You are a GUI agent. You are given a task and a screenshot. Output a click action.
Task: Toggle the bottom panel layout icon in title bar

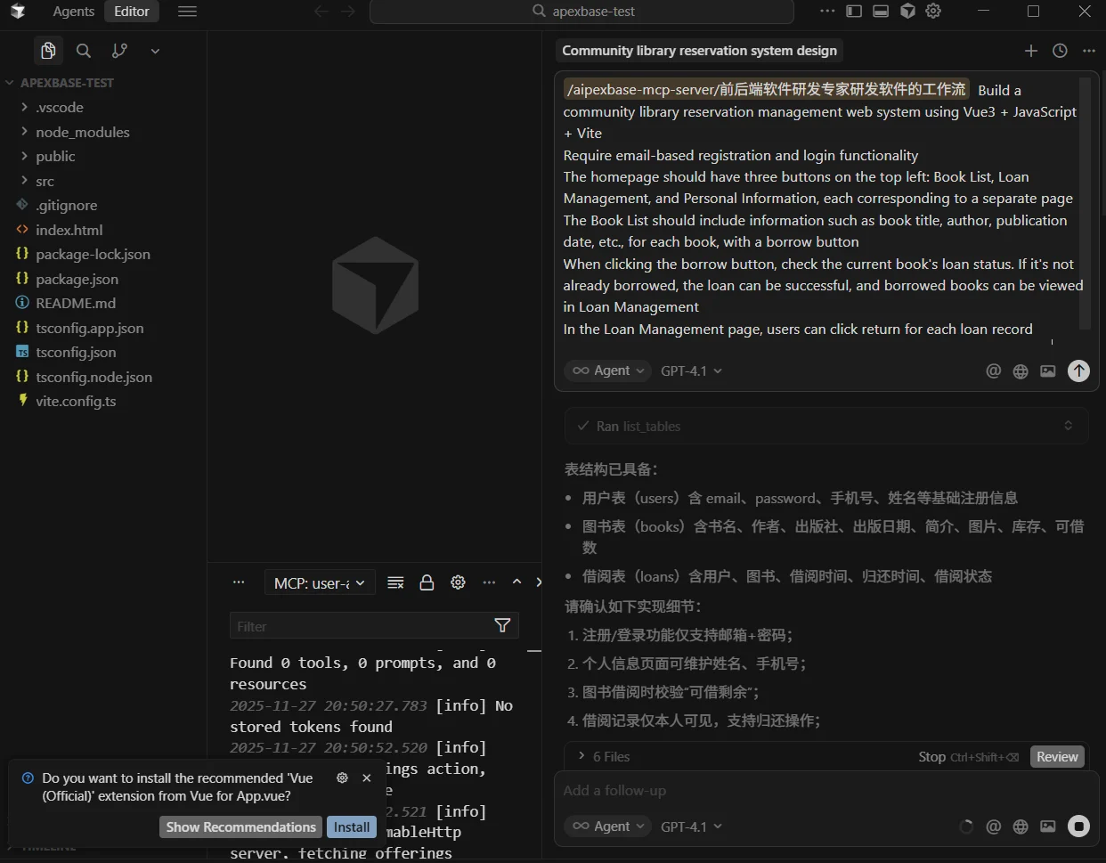click(881, 12)
